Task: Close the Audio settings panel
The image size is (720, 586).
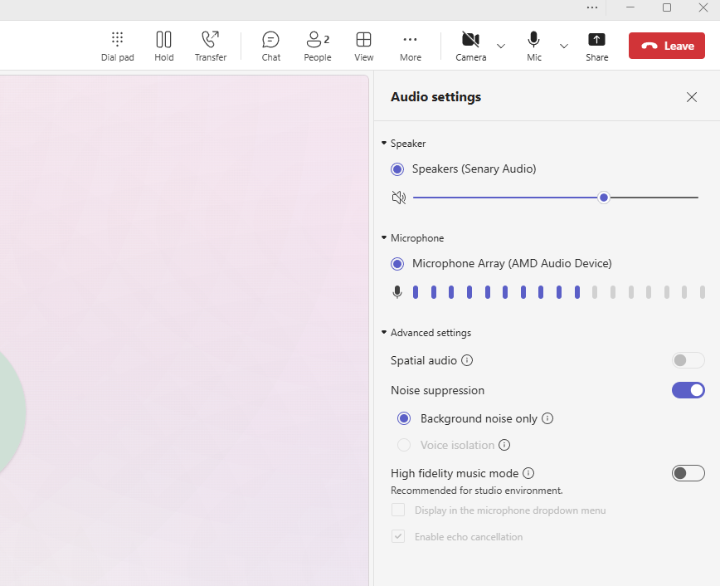Action: click(x=692, y=97)
